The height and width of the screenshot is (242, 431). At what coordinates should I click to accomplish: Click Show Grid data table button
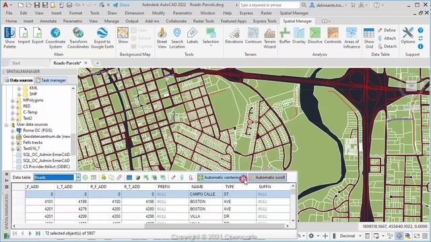(369, 38)
